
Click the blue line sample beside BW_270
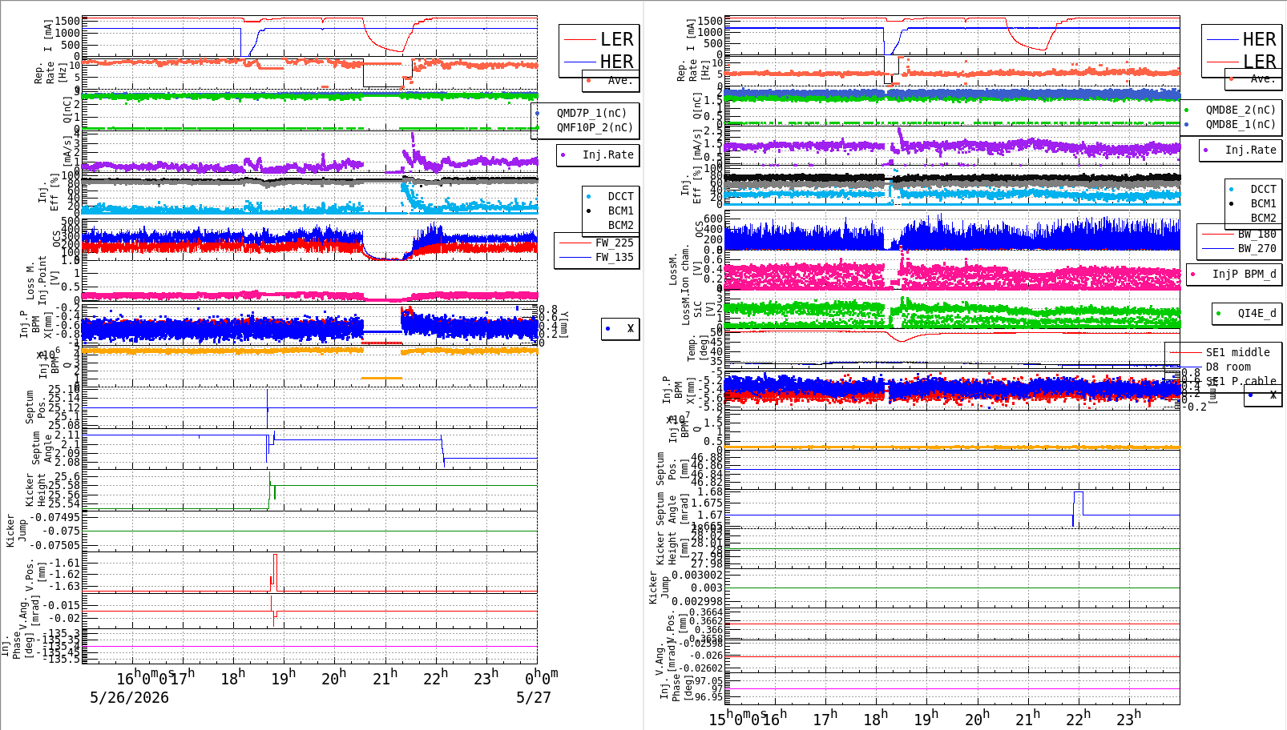coord(1217,248)
